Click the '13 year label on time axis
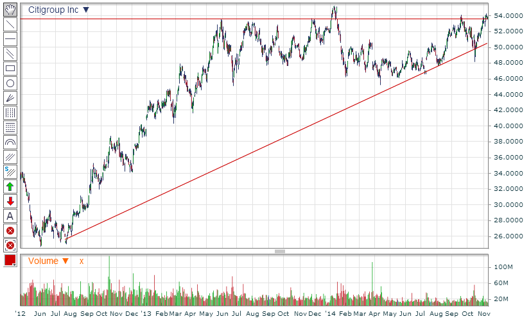Viewport: 531px width, 321px height. click(x=146, y=313)
